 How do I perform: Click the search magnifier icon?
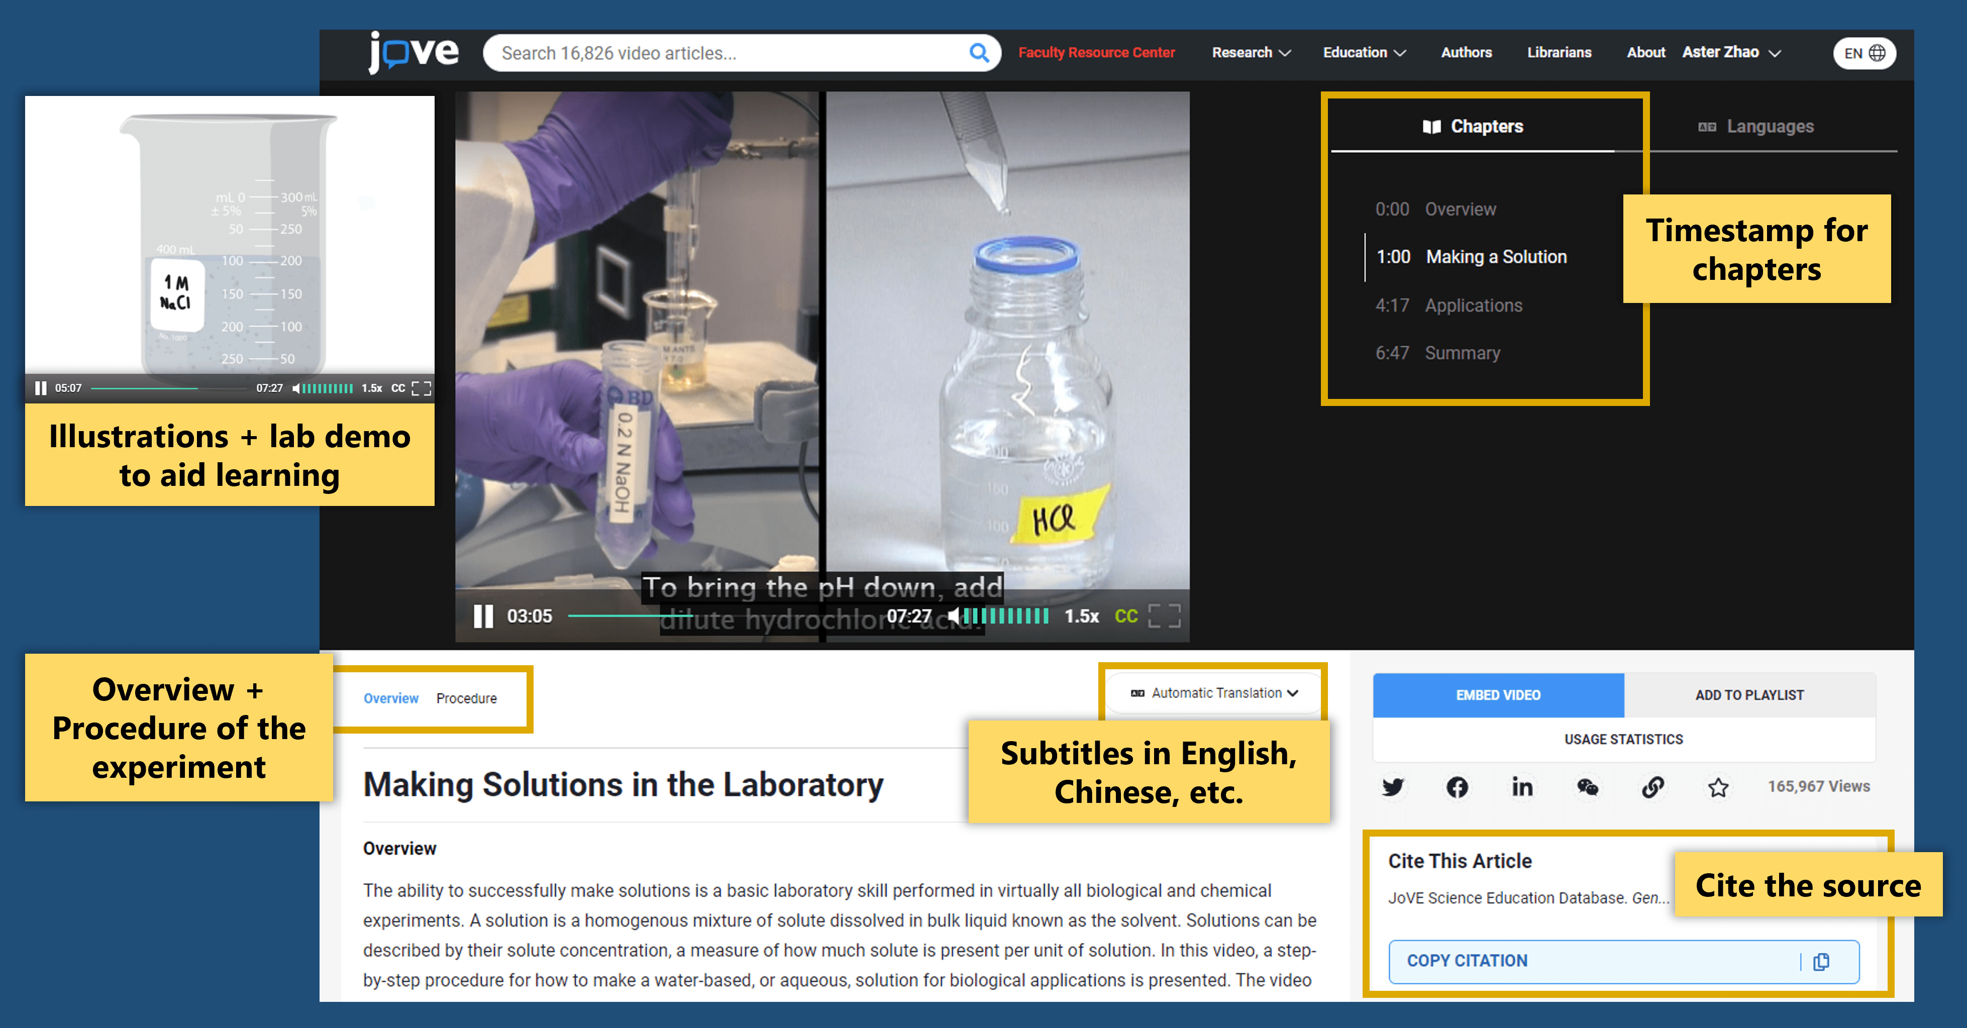click(x=978, y=53)
